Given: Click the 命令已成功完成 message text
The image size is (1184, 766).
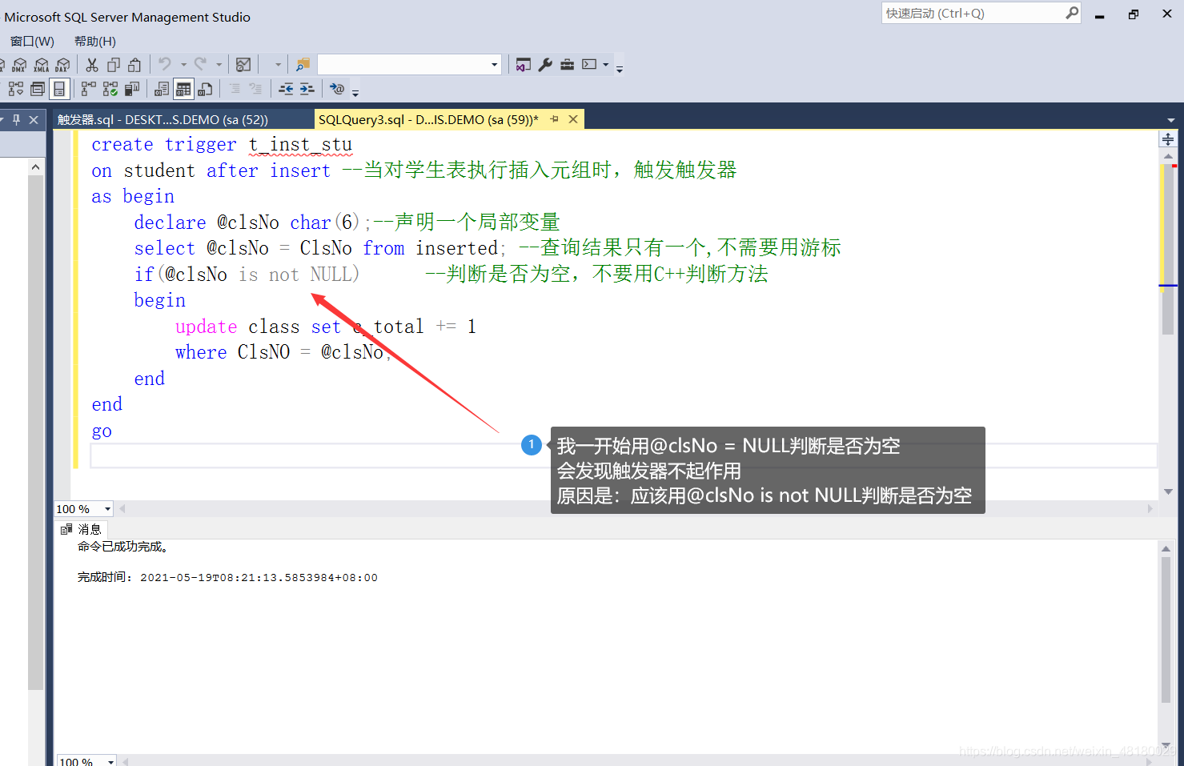Looking at the screenshot, I should [122, 547].
